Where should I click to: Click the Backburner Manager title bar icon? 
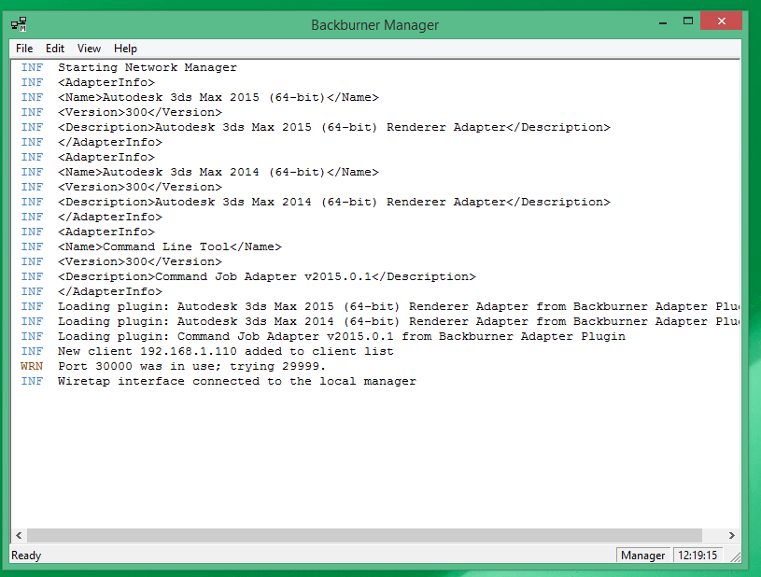click(19, 25)
